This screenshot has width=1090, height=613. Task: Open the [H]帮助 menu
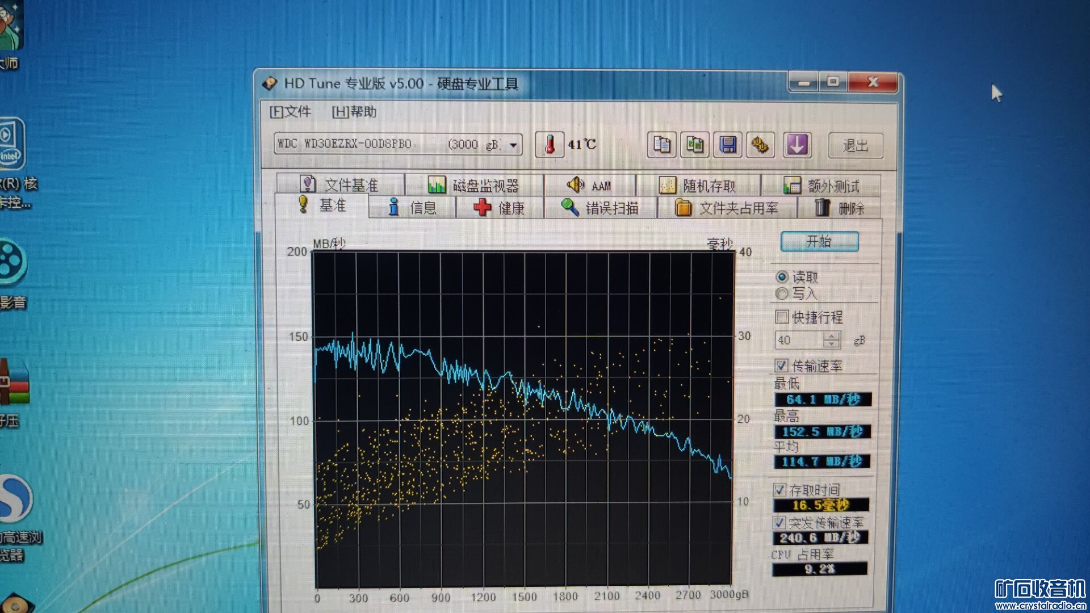tap(354, 112)
